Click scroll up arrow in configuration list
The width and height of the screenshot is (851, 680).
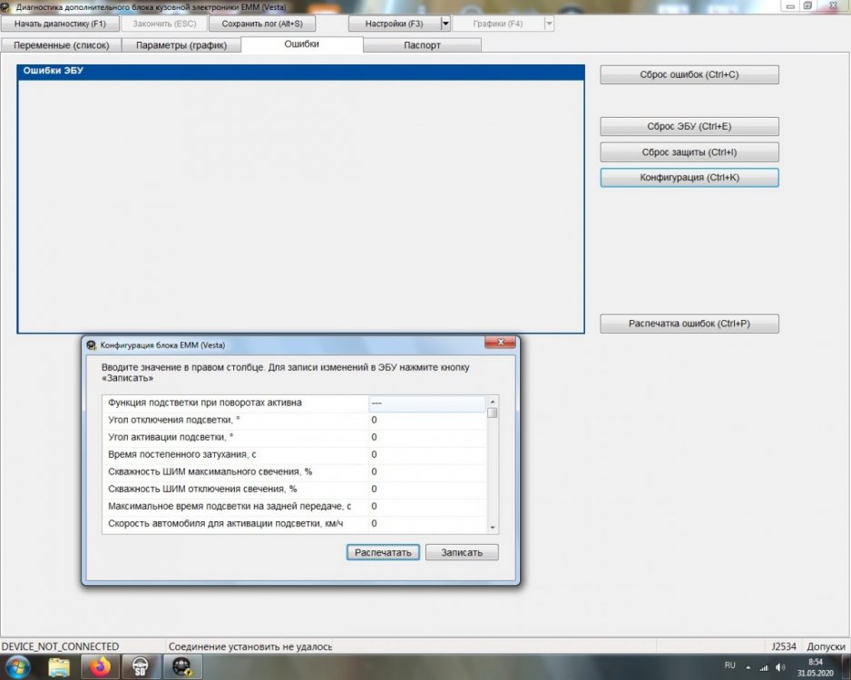(x=493, y=402)
